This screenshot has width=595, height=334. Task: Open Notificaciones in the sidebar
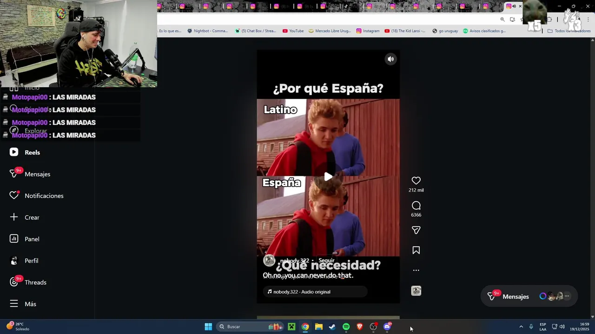click(37, 196)
